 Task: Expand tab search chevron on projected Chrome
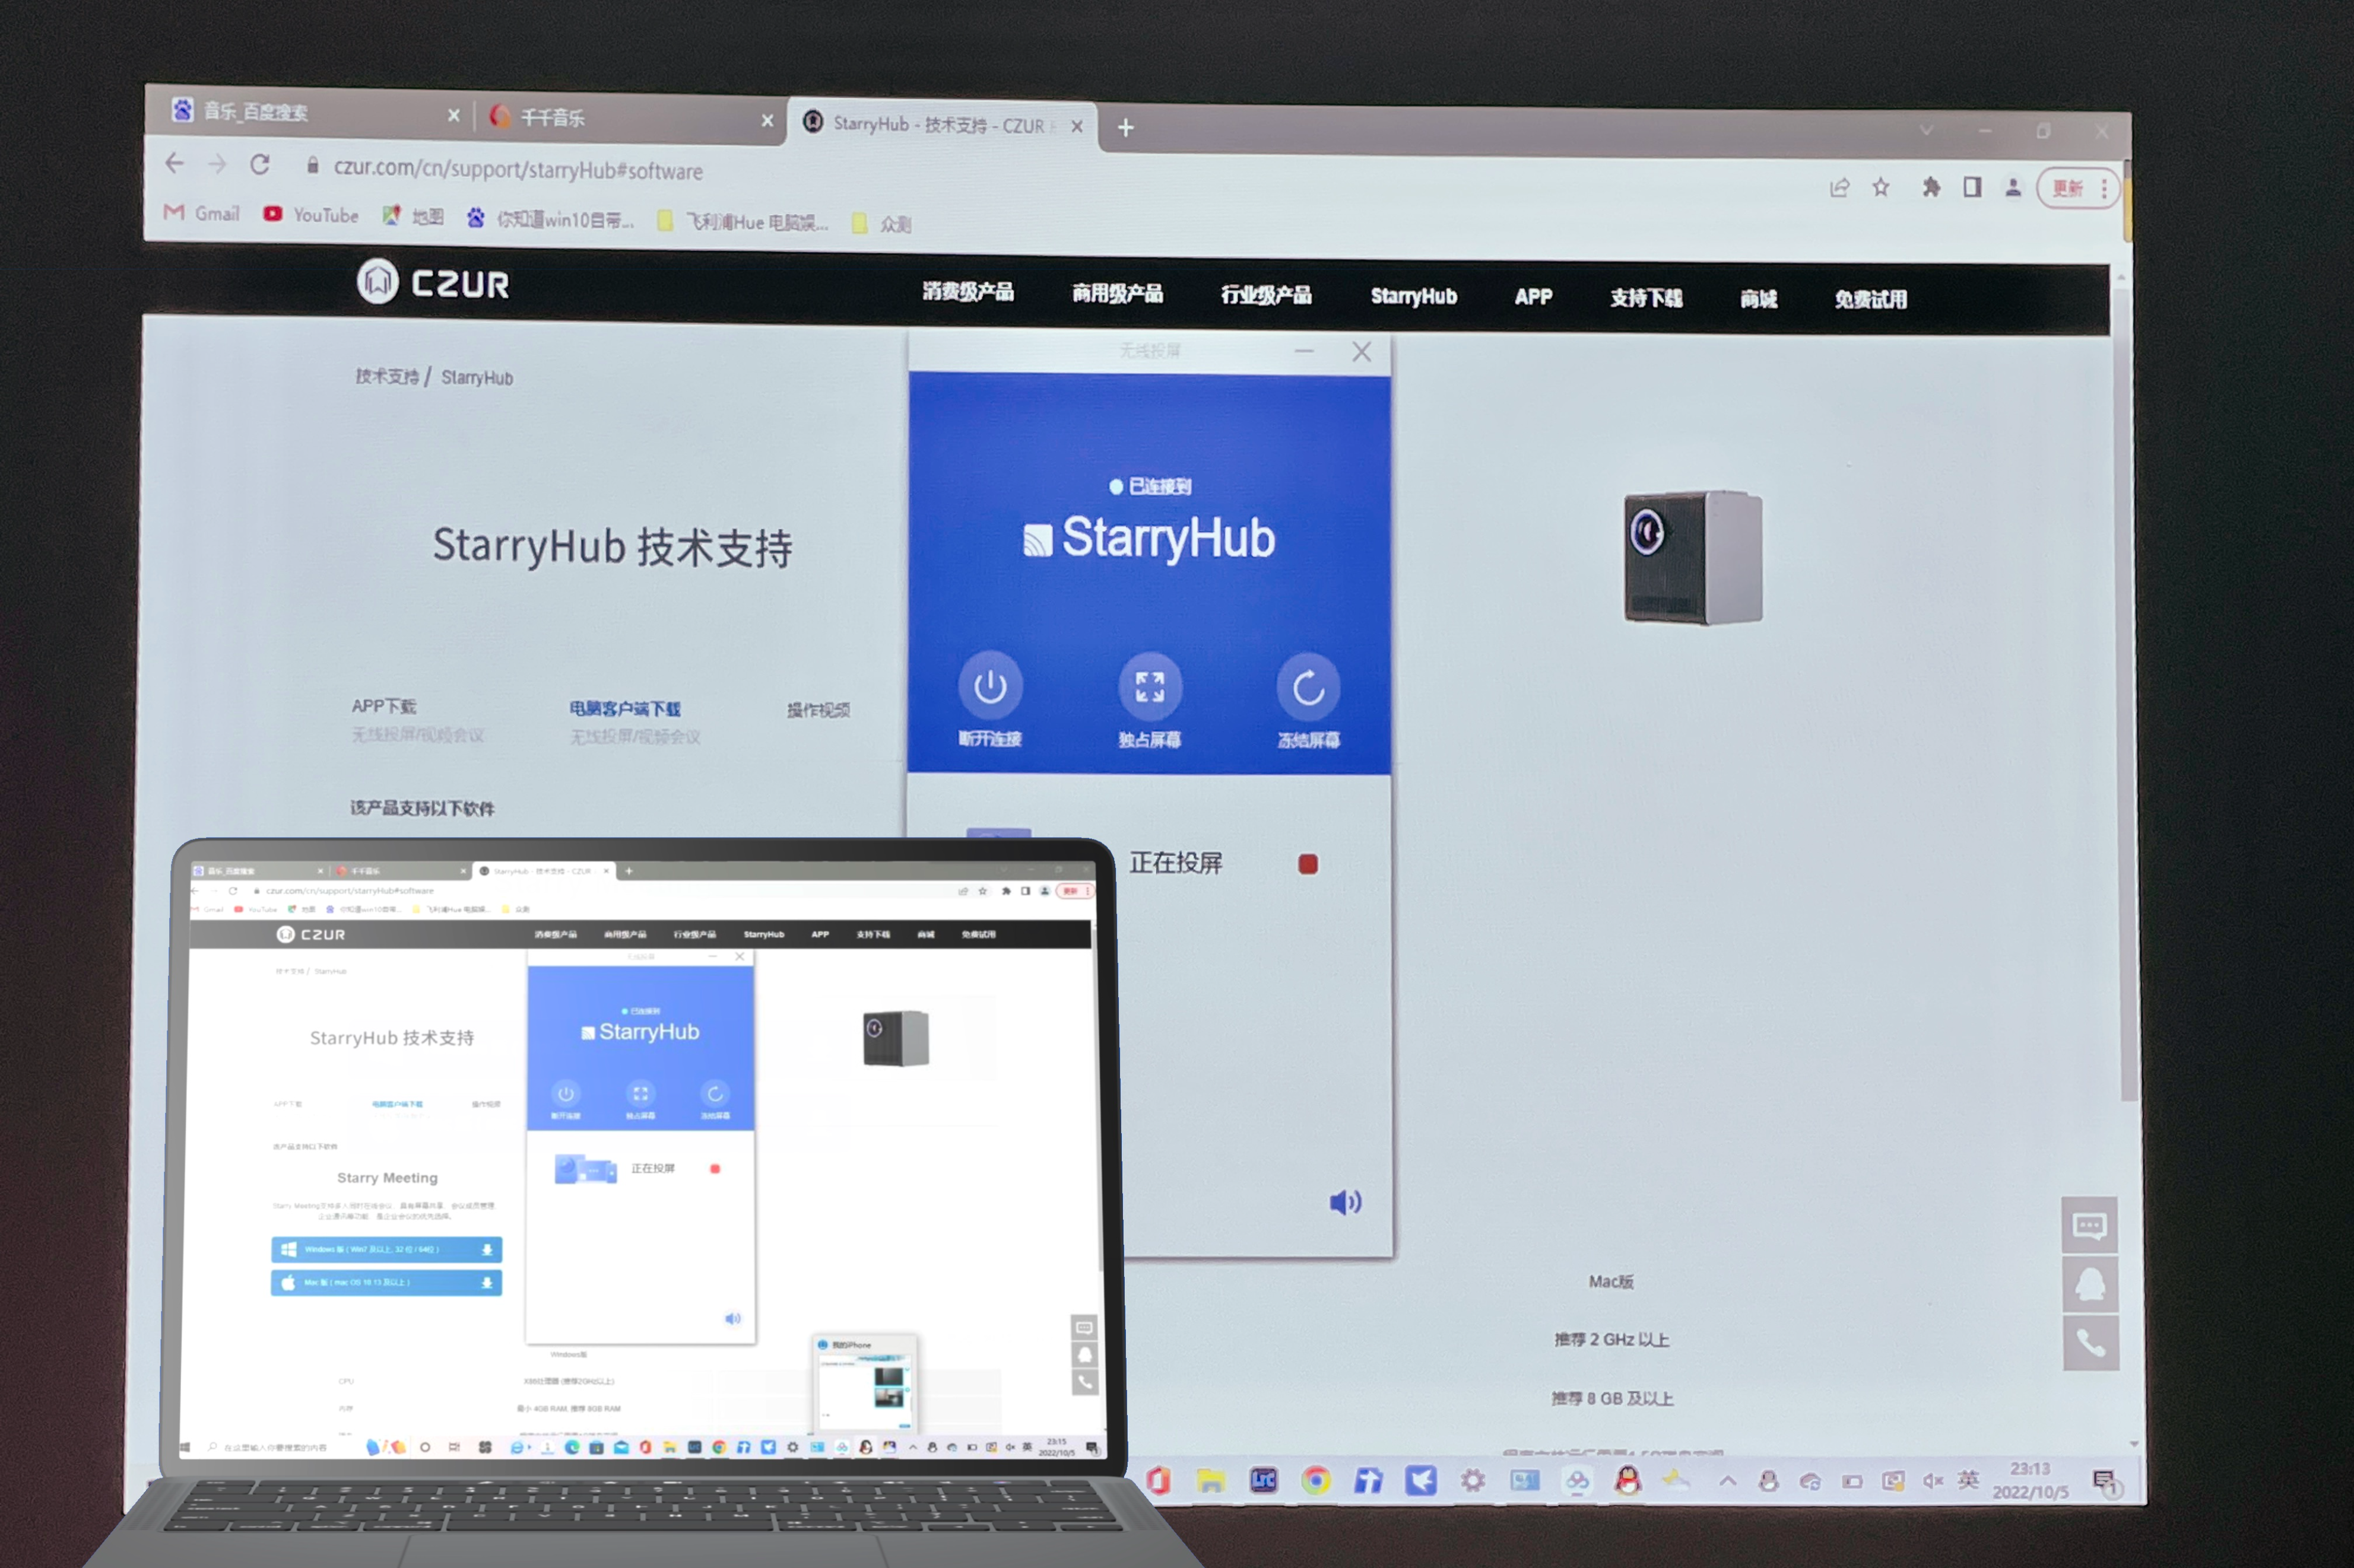[x=1926, y=131]
